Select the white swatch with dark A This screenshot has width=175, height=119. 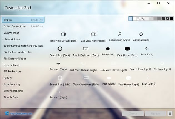[x=143, y=19]
